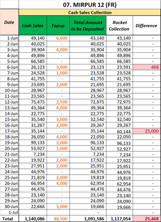This screenshot has width=161, height=222.
Task: Select the '8-Jun' date cell
Action: pyautogui.click(x=9, y=79)
